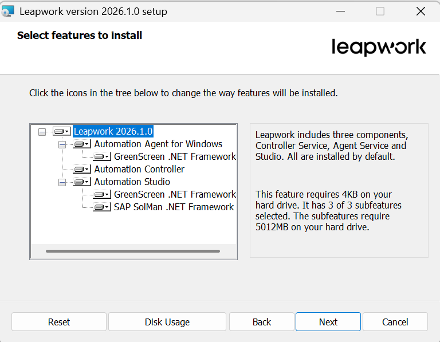Open feature icon dropdown for Automation Controller
The image size is (440, 342).
pyautogui.click(x=82, y=169)
